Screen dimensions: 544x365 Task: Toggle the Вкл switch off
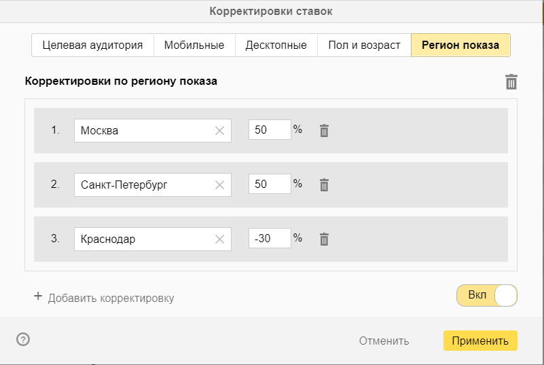[486, 295]
